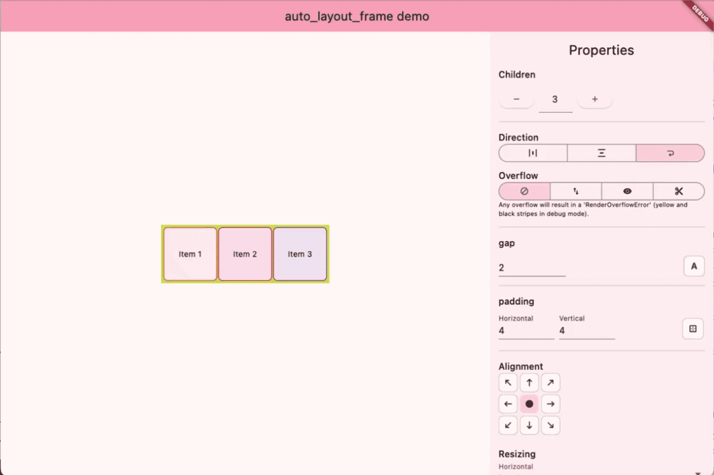Screen dimensions: 714x475
Task: Increase the children count with plus button
Action: point(595,99)
